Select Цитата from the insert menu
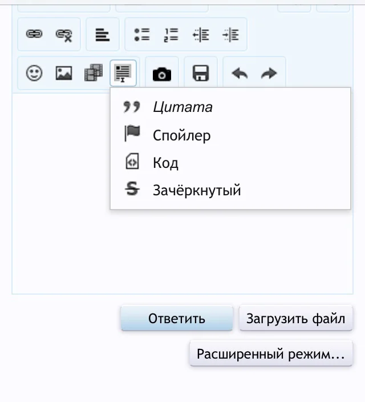This screenshot has width=365, height=402. (x=230, y=107)
